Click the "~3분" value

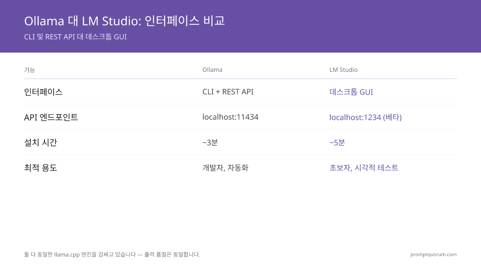click(210, 143)
